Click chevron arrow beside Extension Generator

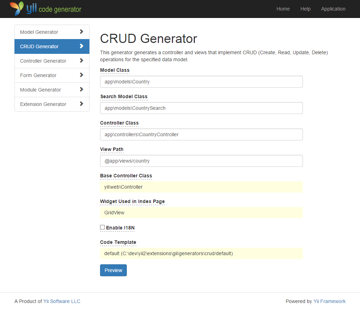pos(81,104)
